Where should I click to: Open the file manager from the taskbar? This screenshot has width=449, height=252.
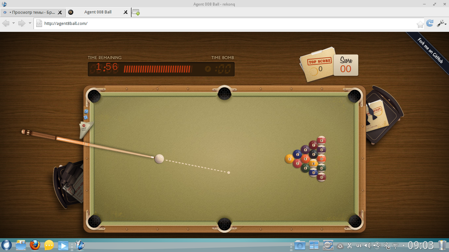[x=21, y=245]
